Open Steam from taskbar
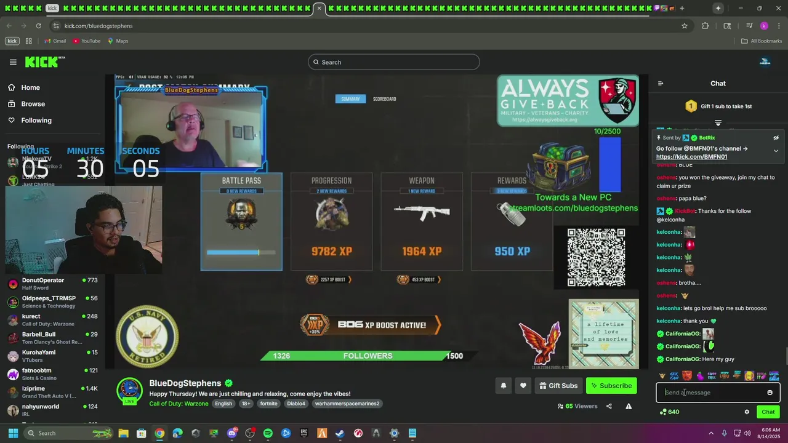The height and width of the screenshot is (443, 788). pos(340,433)
